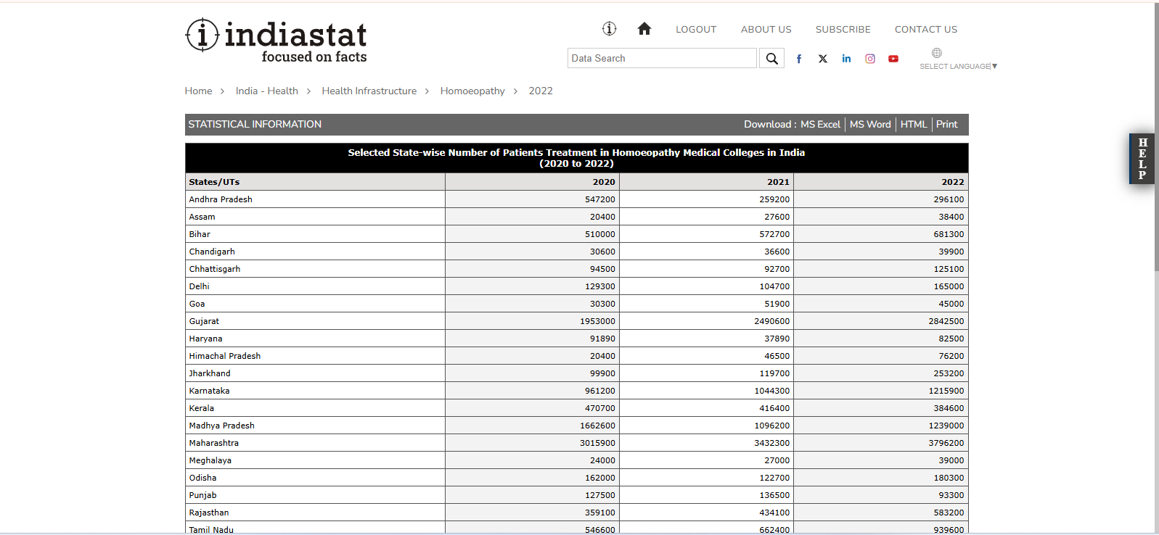The width and height of the screenshot is (1159, 535).
Task: Click the Logout link
Action: point(695,30)
